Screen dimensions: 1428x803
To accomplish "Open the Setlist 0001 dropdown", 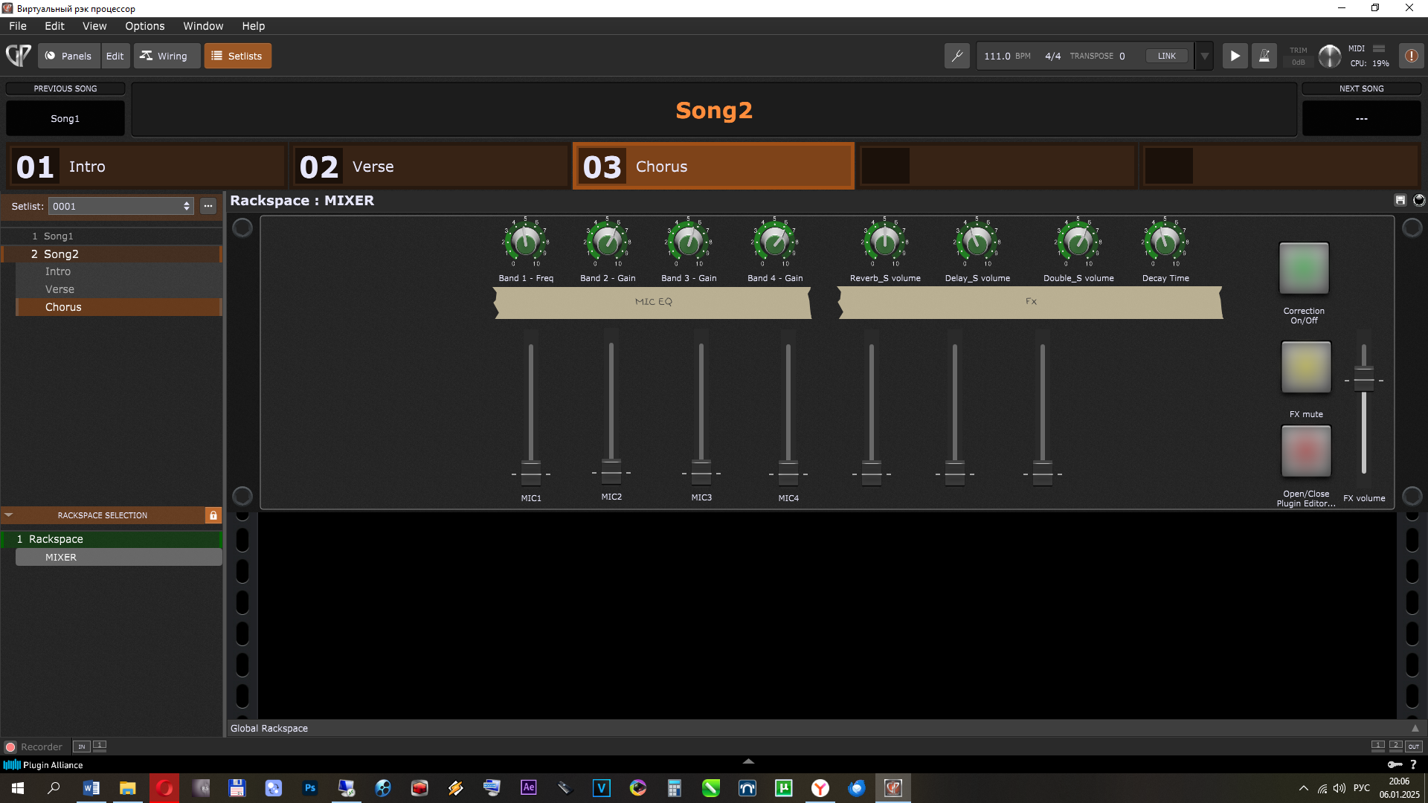I will tap(120, 206).
